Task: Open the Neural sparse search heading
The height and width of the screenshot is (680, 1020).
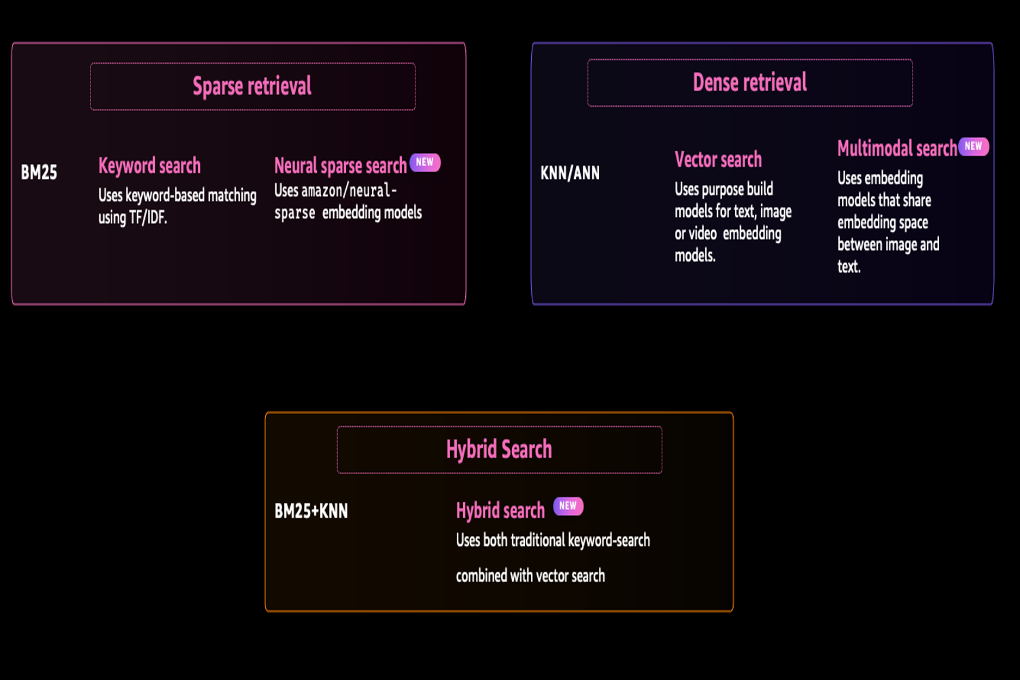Action: point(340,166)
